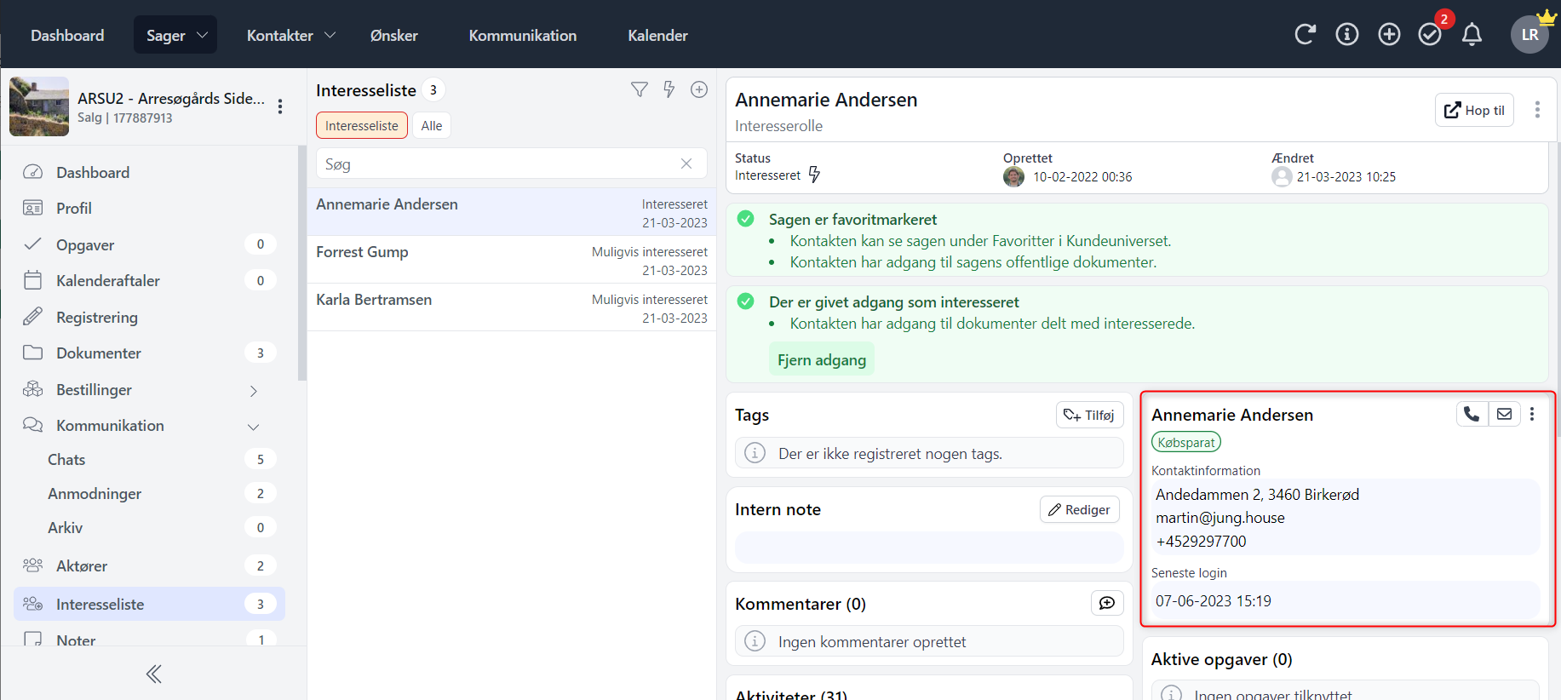Open Dokumenter in the sidebar
Viewport: 1561px width, 700px height.
(99, 353)
